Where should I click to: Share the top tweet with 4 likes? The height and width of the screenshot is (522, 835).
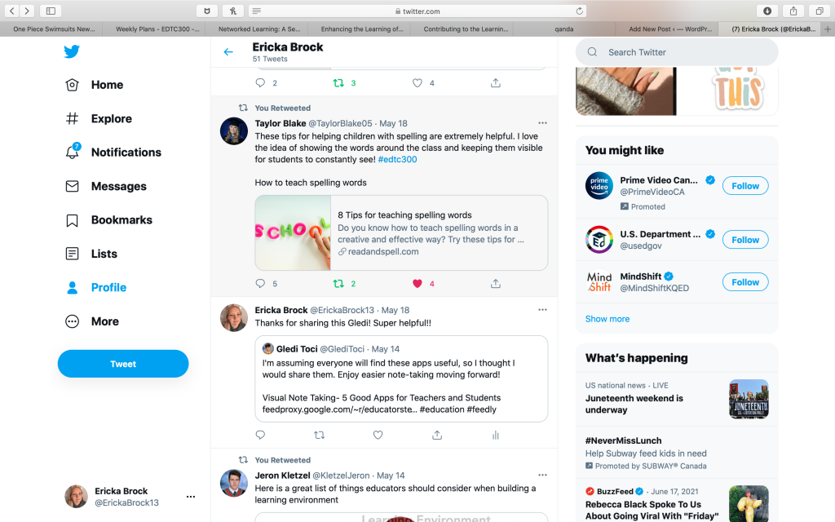point(495,82)
